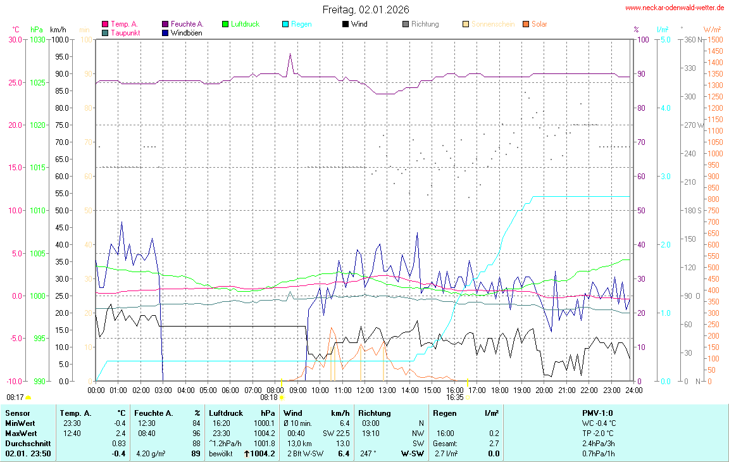729x462 pixels.
Task: Click the teal Taupunkt legend swatch
Action: click(x=105, y=33)
